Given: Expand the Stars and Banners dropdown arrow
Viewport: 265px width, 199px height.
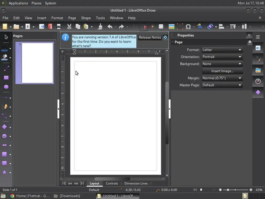Looking at the screenshot, I should pyautogui.click(x=10, y=173).
